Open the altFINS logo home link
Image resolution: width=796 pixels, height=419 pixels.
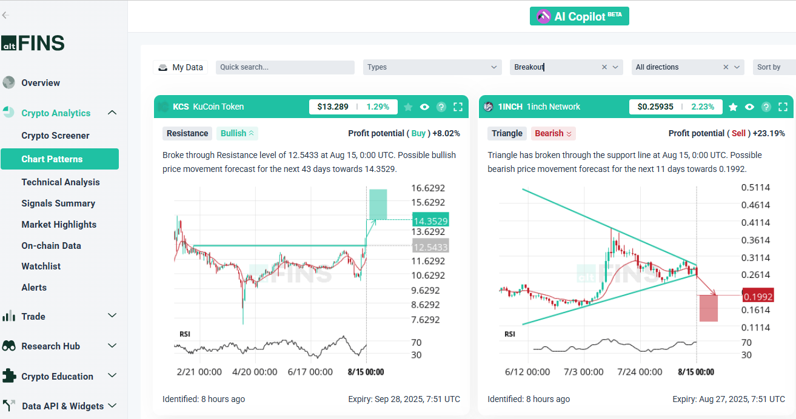pyautogui.click(x=33, y=43)
